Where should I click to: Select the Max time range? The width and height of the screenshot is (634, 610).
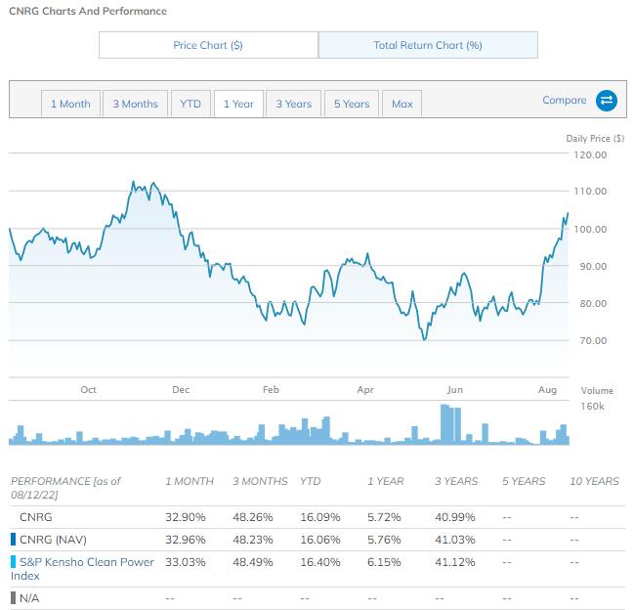click(x=402, y=104)
